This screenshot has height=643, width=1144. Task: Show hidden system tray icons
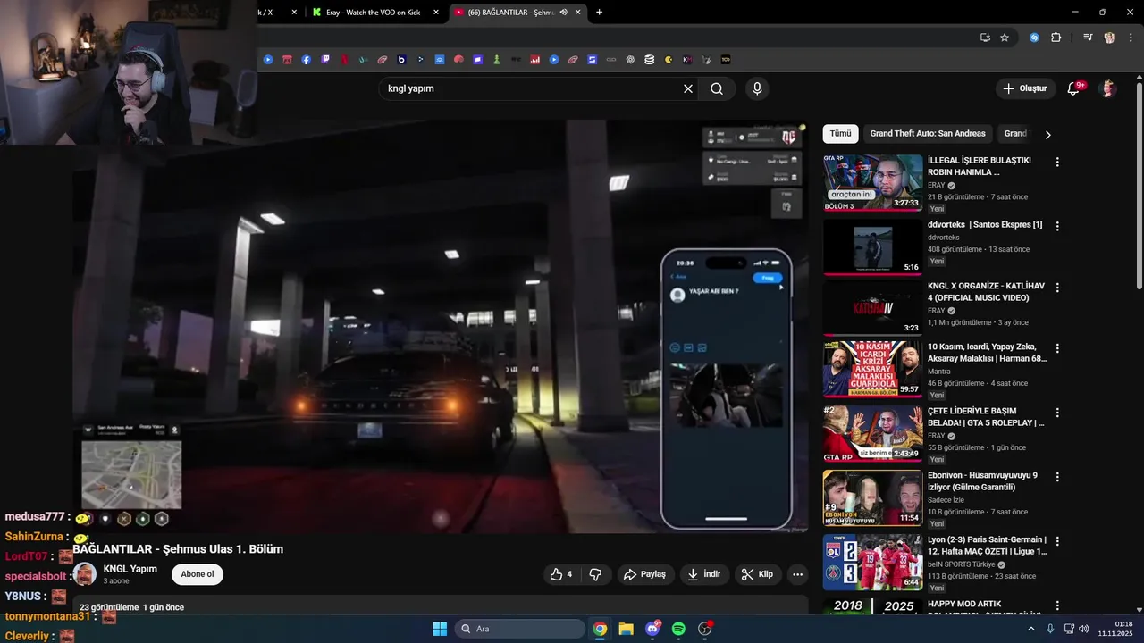click(x=1031, y=629)
